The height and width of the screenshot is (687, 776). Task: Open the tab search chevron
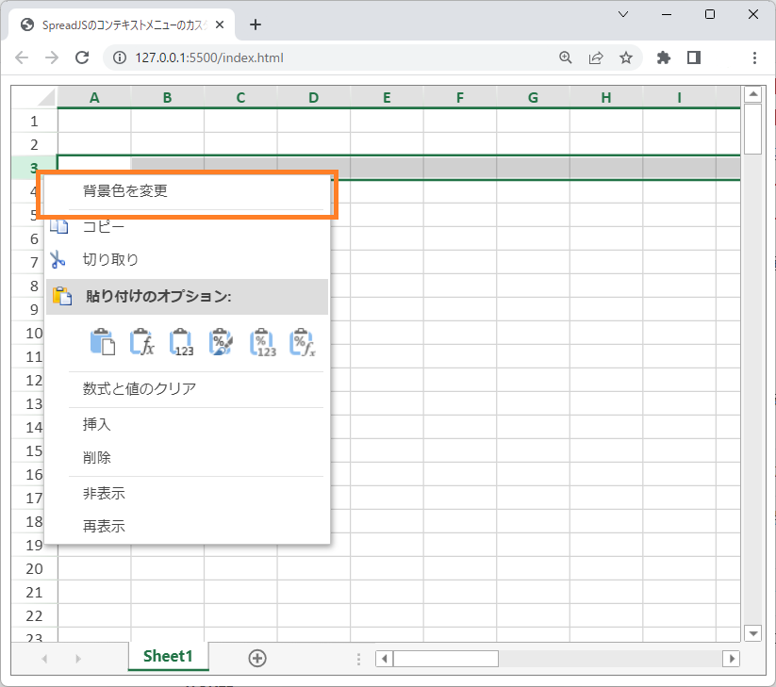pyautogui.click(x=623, y=14)
